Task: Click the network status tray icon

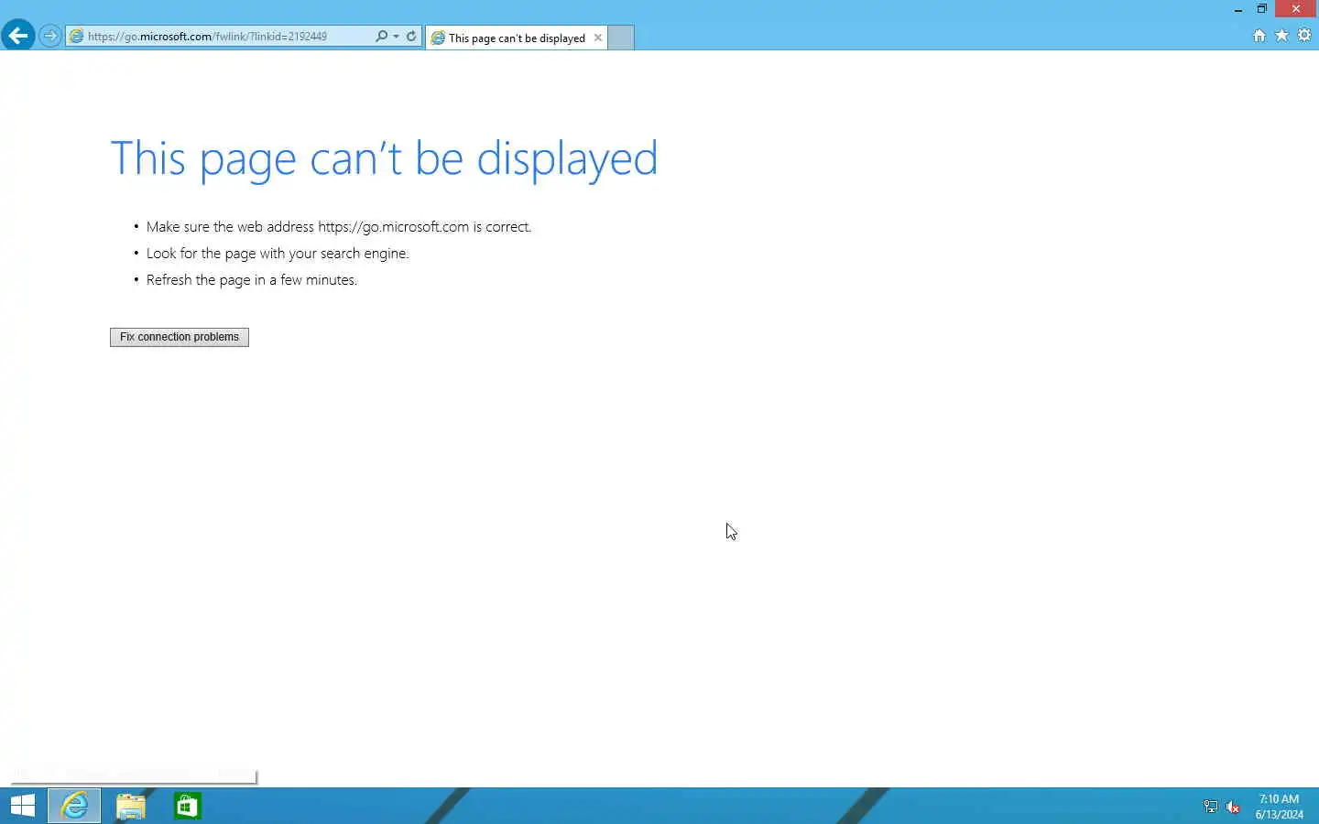Action: (x=1210, y=807)
